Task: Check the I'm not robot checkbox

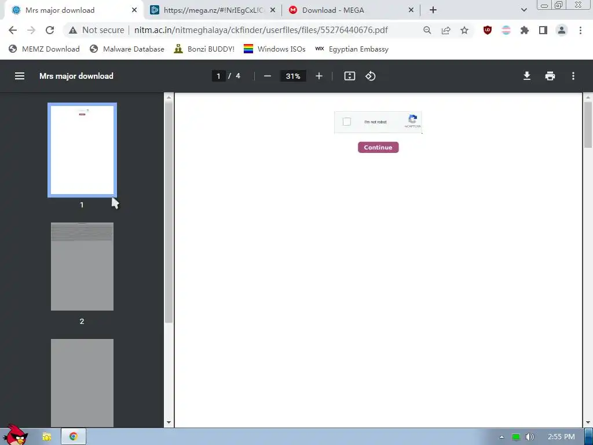Action: point(347,122)
